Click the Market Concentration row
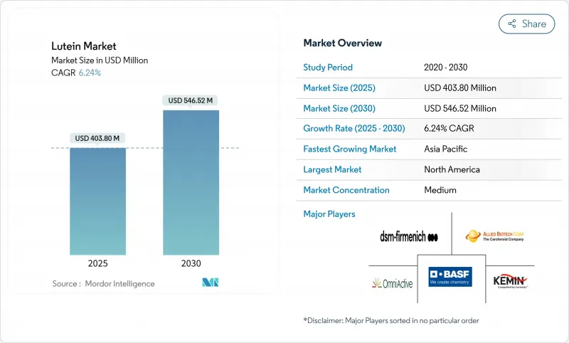Screen dimensions: 569x343 tap(425, 190)
